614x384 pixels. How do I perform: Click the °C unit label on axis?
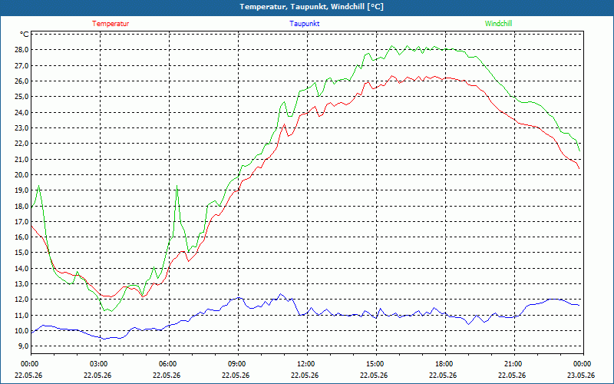click(x=25, y=35)
